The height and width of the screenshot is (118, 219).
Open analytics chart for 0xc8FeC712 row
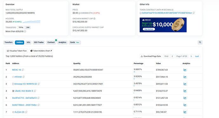pos(185,98)
